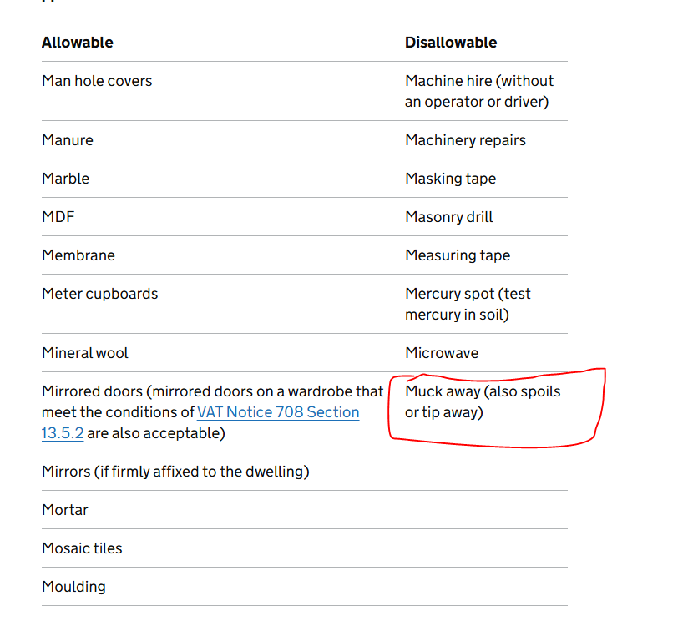Click the Machine hire disallowable entry
Screen dimensions: 688x631
(x=479, y=92)
